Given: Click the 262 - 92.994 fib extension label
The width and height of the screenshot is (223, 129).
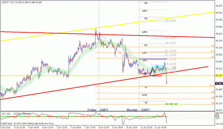Looking at the screenshot, I should [x=171, y=51].
